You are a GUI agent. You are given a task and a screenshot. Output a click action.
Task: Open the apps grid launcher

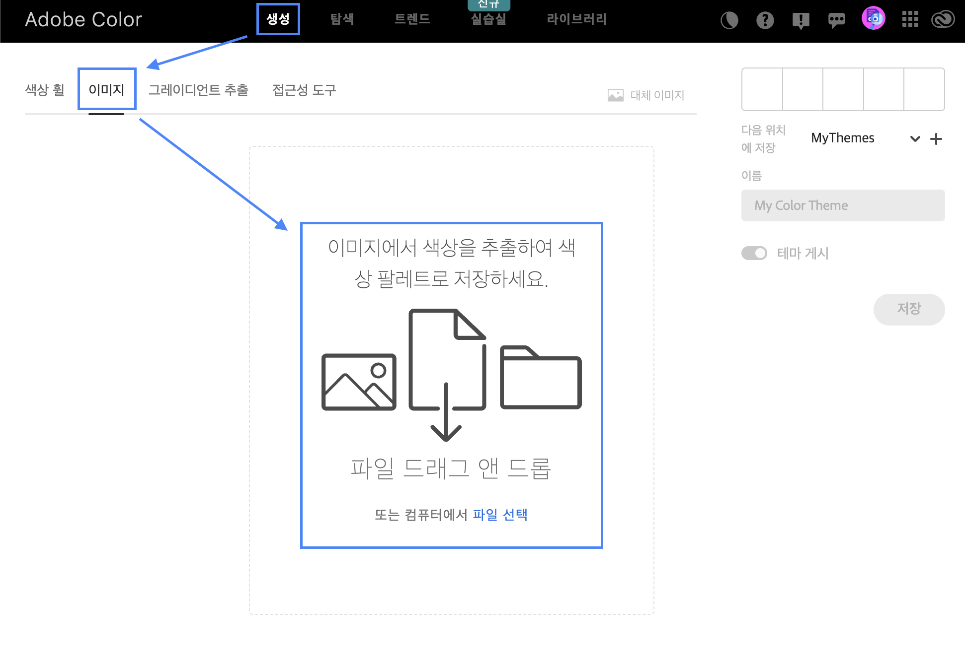click(910, 19)
